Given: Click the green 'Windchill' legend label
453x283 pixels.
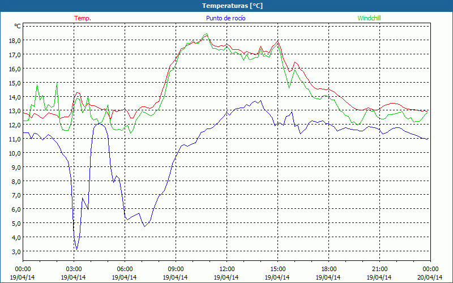Looking at the screenshot, I should (x=369, y=18).
